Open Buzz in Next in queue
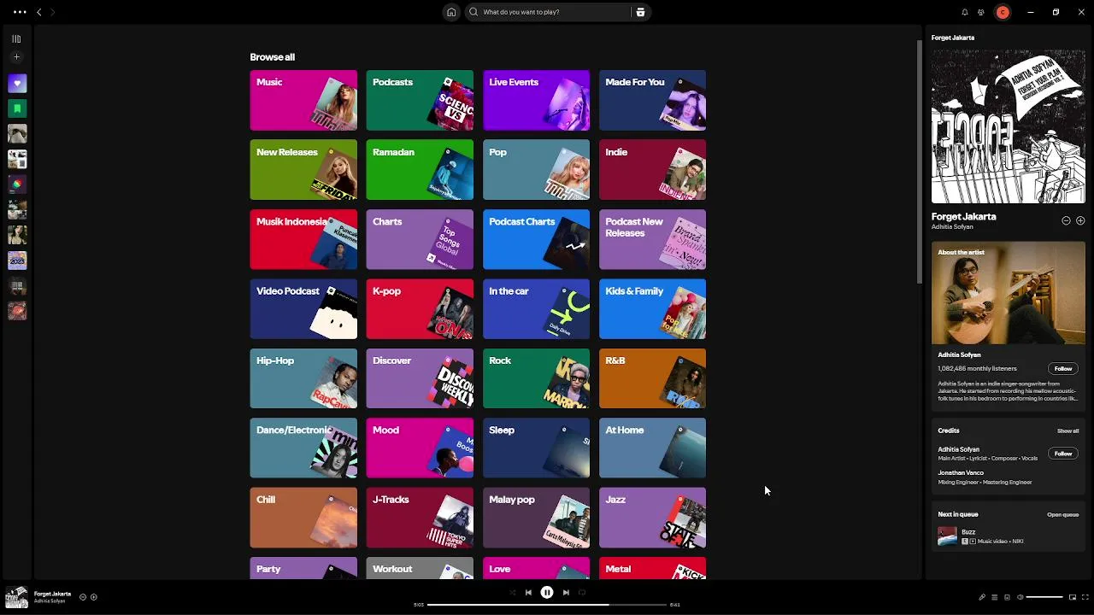1094x615 pixels. point(1009,536)
